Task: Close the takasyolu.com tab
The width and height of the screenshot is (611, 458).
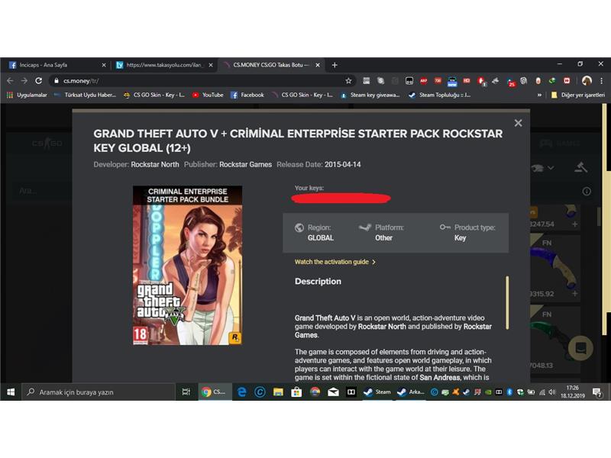Action: point(211,65)
